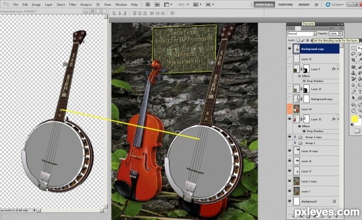Select the Zoom magnifier tool

point(360,111)
